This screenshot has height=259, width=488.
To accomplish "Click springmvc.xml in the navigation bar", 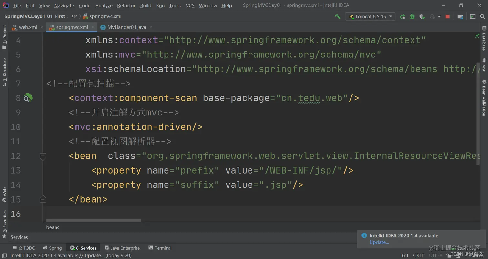I will pyautogui.click(x=102, y=16).
